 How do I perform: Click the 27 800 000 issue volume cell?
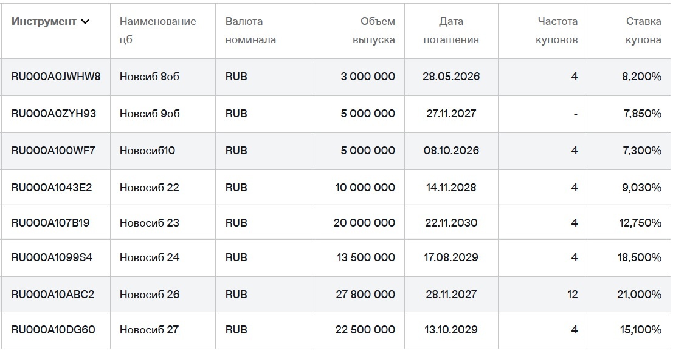pos(364,294)
